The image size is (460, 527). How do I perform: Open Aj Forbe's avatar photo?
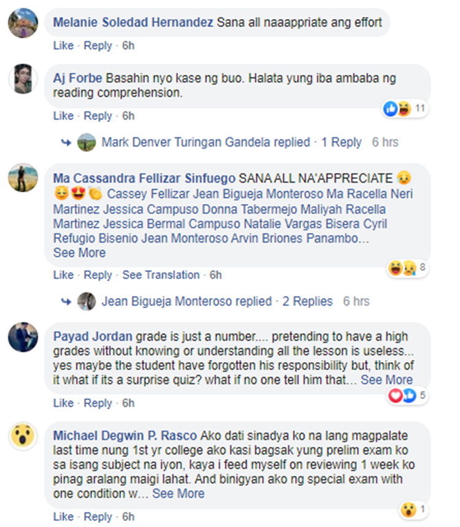pyautogui.click(x=23, y=78)
